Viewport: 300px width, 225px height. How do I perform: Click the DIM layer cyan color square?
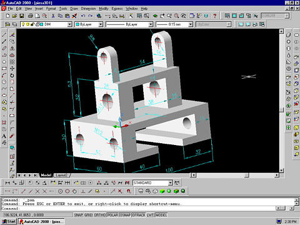[41, 24]
